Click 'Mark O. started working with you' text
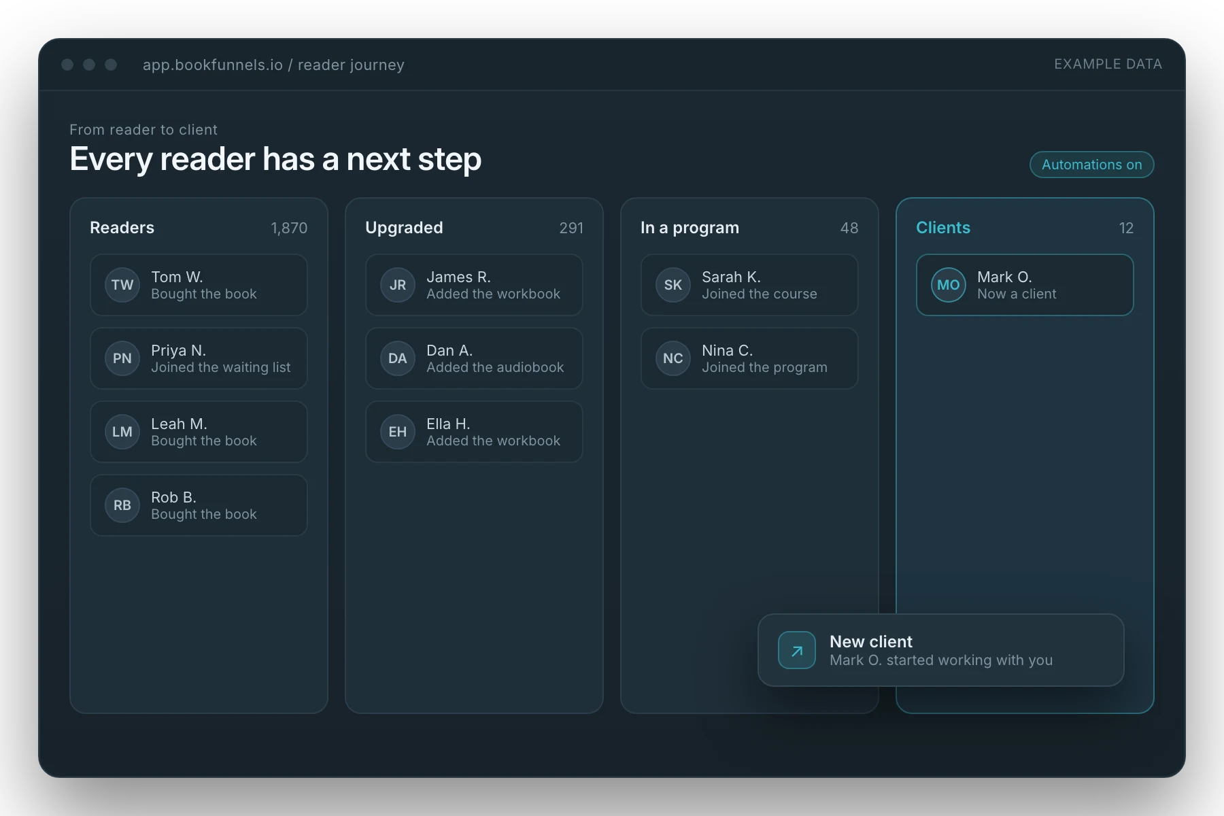This screenshot has width=1224, height=816. [x=941, y=660]
